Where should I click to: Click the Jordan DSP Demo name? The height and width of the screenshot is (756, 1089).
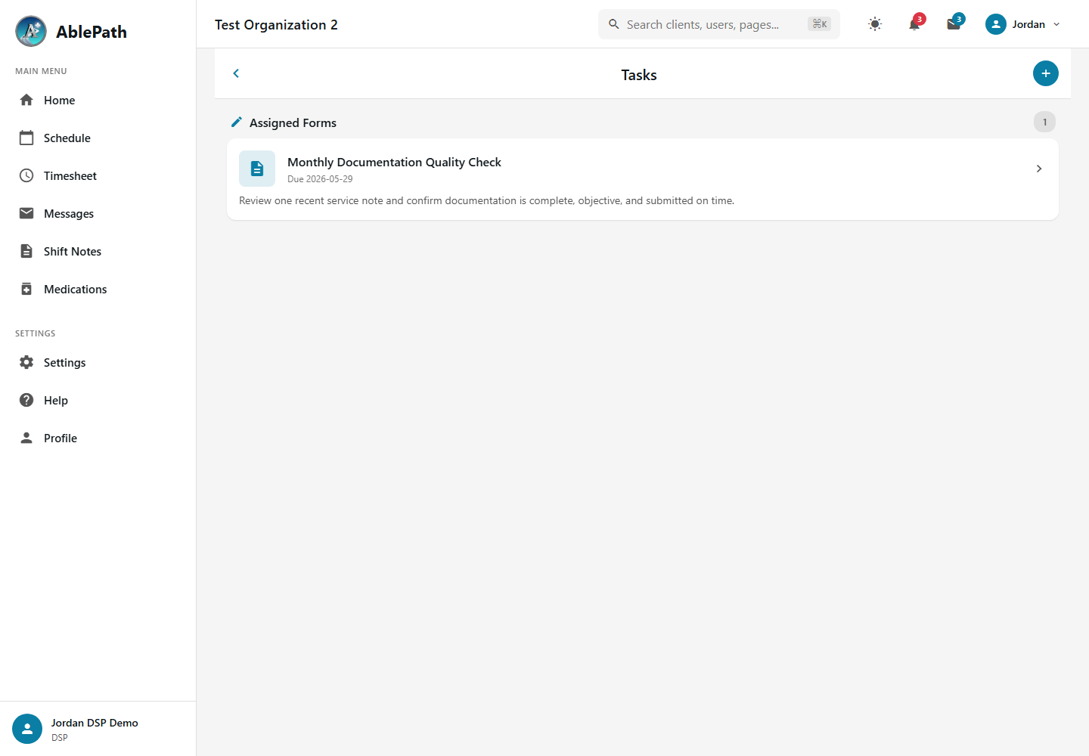95,723
